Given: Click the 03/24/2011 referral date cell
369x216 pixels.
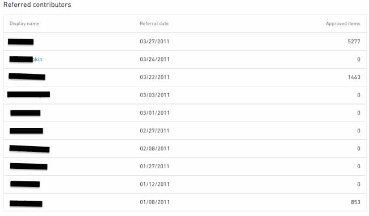Looking at the screenshot, I should click(154, 59).
